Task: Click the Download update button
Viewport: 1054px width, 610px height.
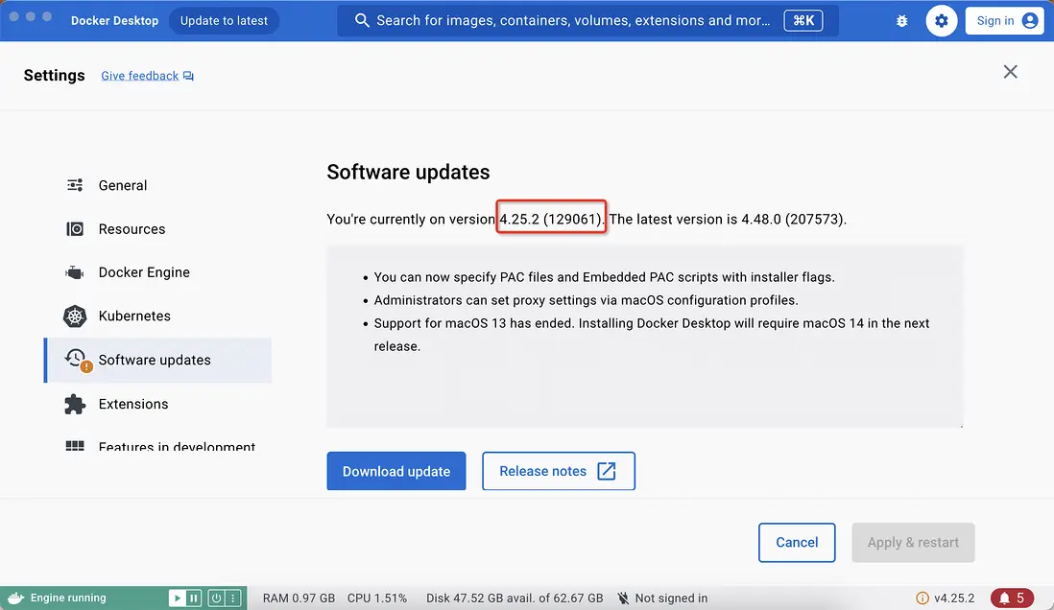Action: coord(396,471)
